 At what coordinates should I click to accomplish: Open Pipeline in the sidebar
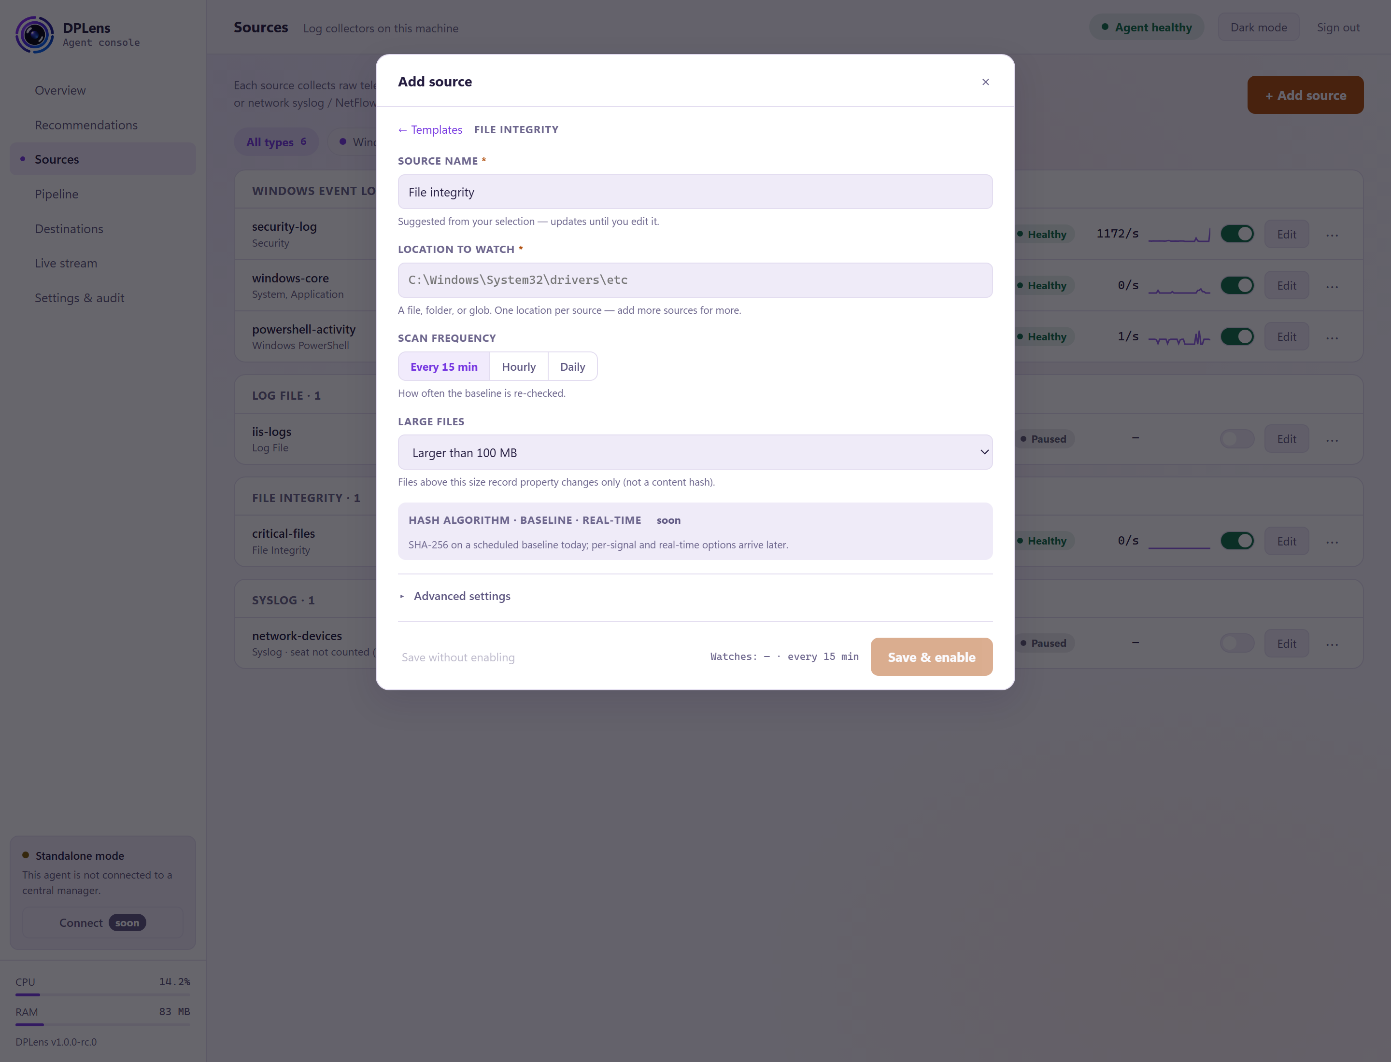pos(102,194)
